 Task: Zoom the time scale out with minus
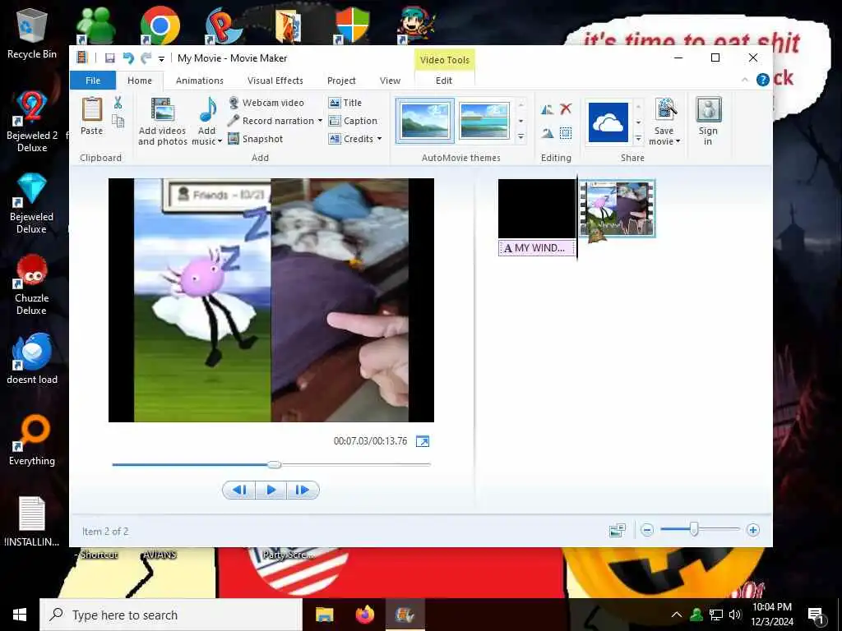[647, 531]
